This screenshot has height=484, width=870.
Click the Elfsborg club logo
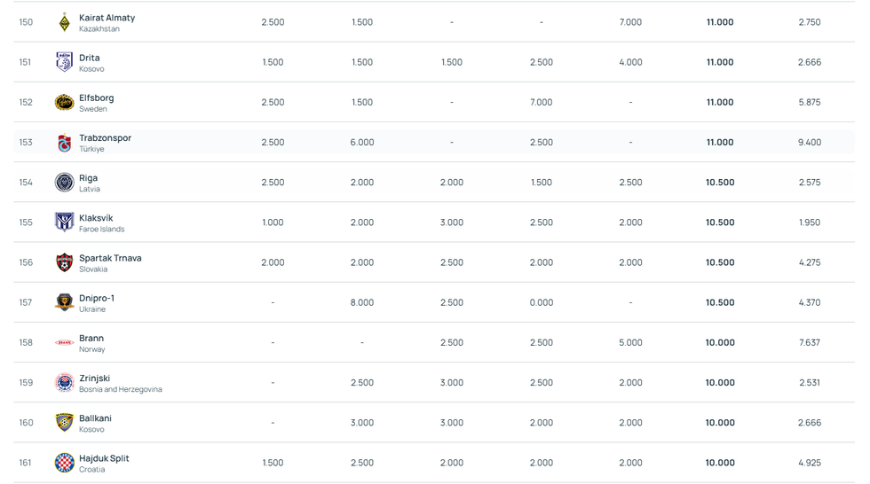tap(64, 102)
